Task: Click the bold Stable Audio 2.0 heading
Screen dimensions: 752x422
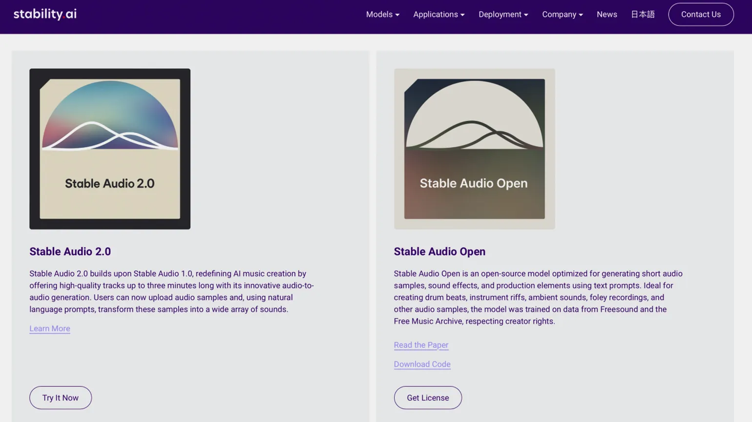Action: (70, 251)
